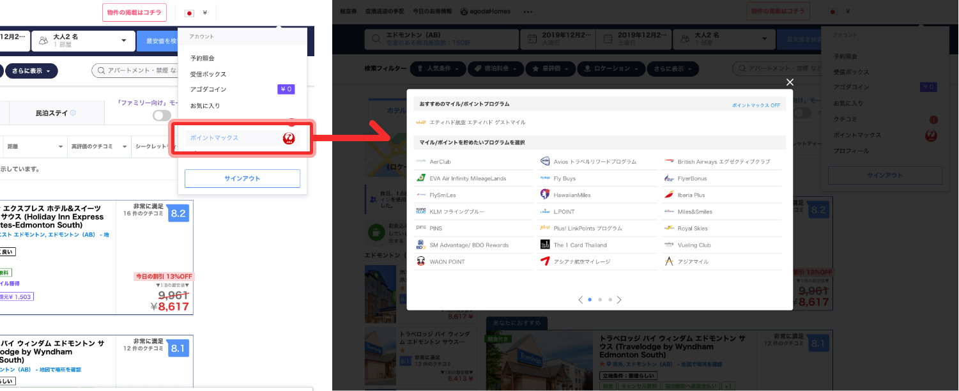Open the 高評価のクチコミ sort dropdown

click(98, 146)
